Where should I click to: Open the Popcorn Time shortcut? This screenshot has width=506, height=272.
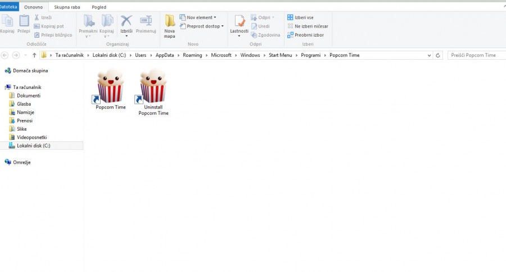(110, 87)
